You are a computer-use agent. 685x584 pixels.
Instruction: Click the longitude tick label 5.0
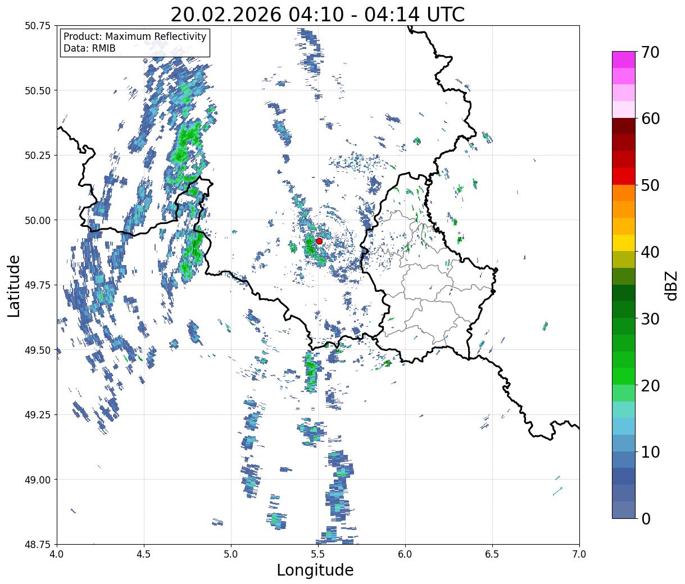click(x=231, y=554)
